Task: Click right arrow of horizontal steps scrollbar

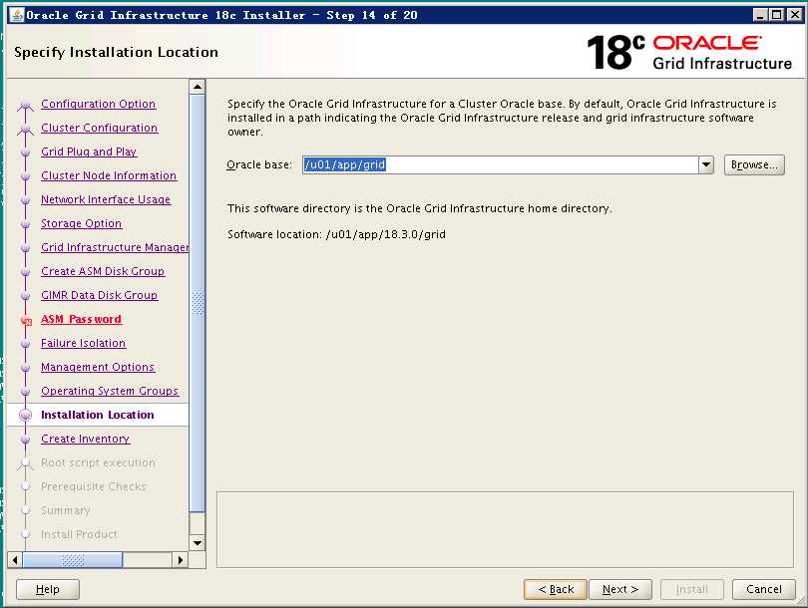Action: (181, 559)
